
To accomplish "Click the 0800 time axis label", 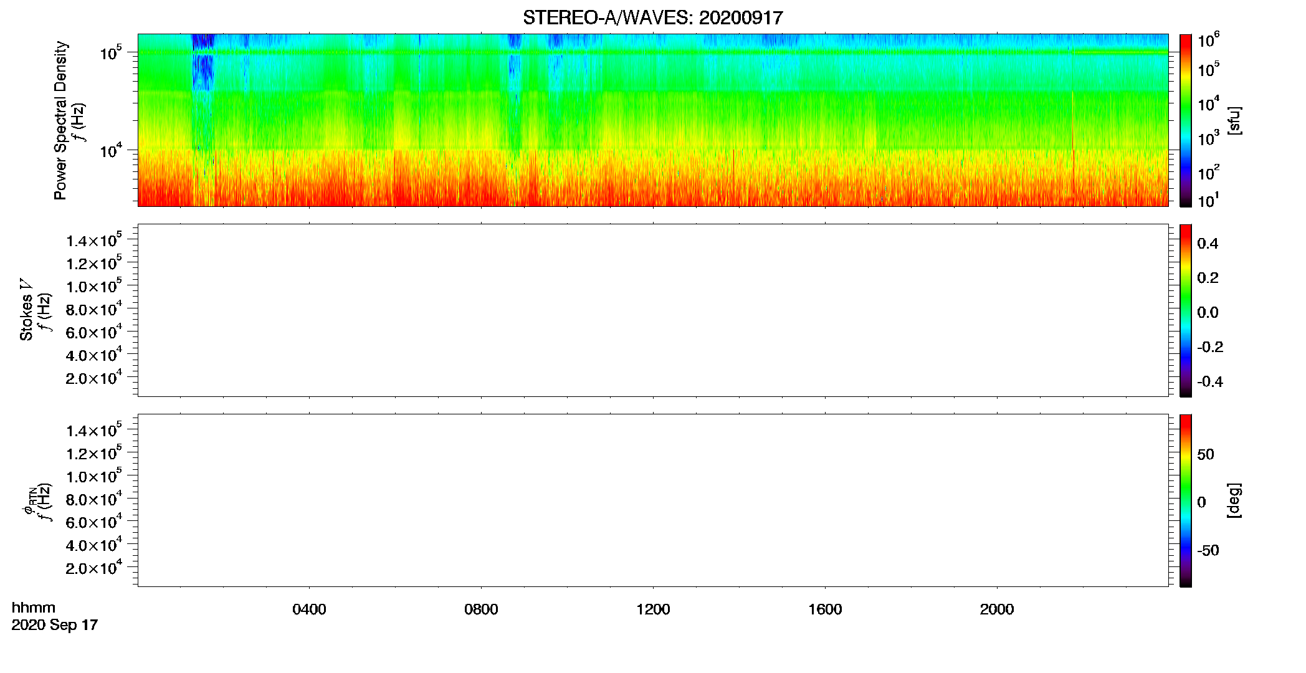I will (481, 609).
